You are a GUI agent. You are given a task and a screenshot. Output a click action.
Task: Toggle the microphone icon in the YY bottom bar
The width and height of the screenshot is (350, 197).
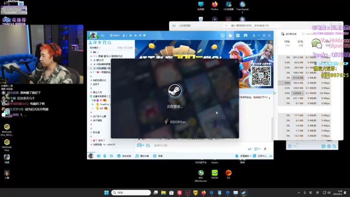105,156
